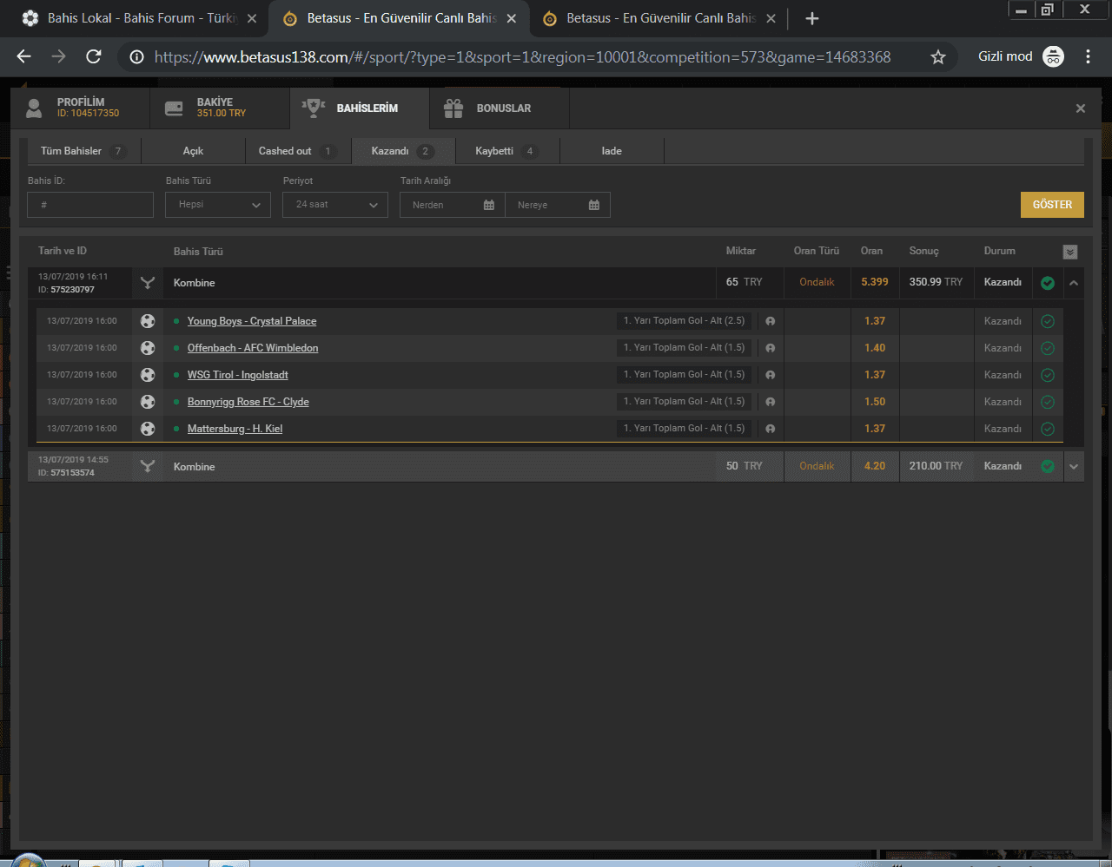Click odds value 4.20
Image resolution: width=1112 pixels, height=867 pixels.
click(x=875, y=466)
